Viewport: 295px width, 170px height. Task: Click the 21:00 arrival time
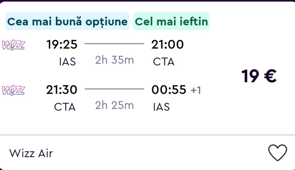[x=168, y=45]
